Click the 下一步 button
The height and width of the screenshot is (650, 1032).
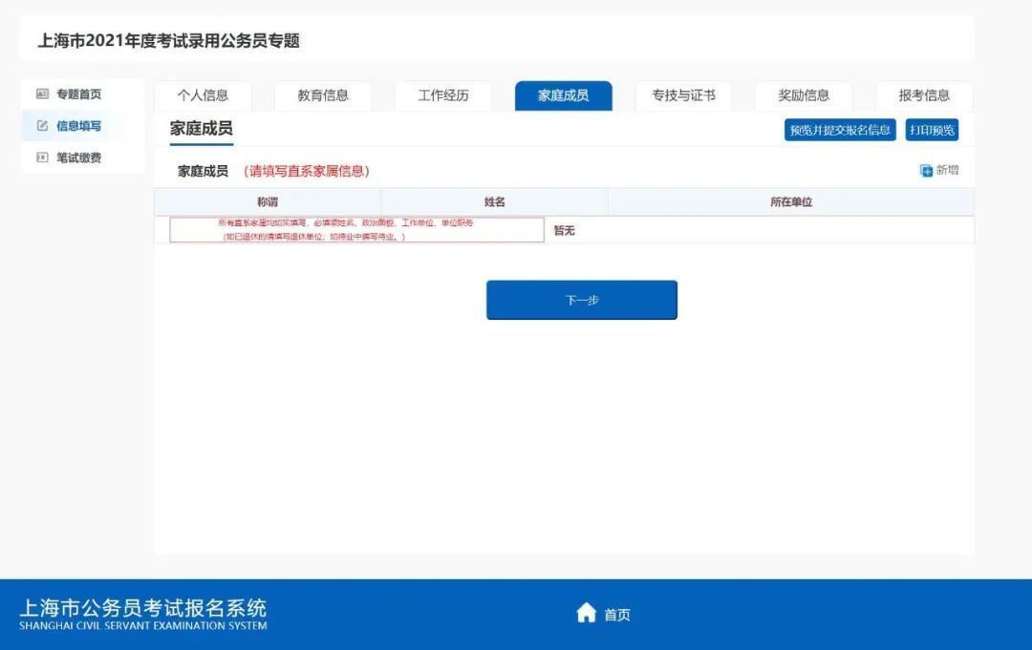pyautogui.click(x=581, y=300)
